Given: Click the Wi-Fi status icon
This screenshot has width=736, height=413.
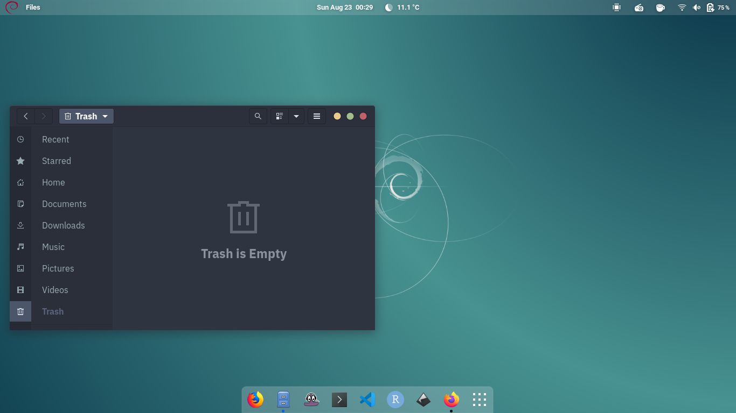Looking at the screenshot, I should (682, 8).
